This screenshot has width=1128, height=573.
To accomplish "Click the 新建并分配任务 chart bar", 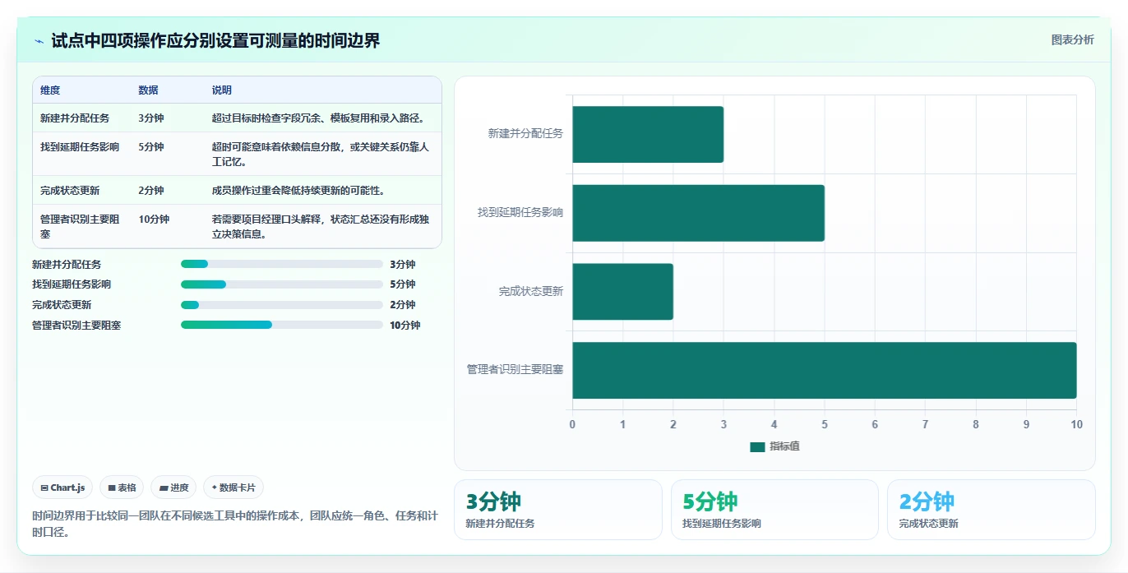I will (x=648, y=134).
